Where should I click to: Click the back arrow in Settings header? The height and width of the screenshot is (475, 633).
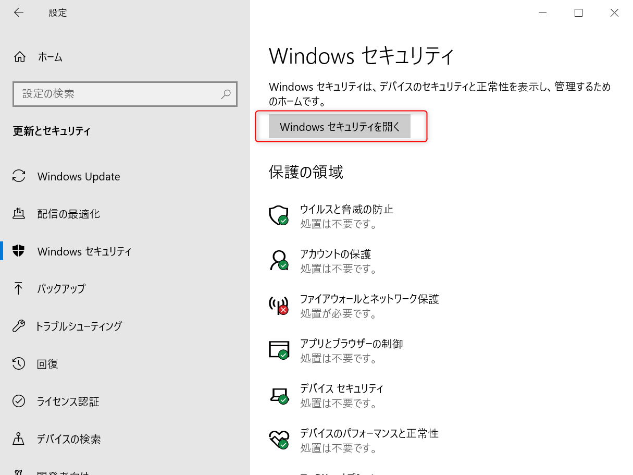pos(19,13)
